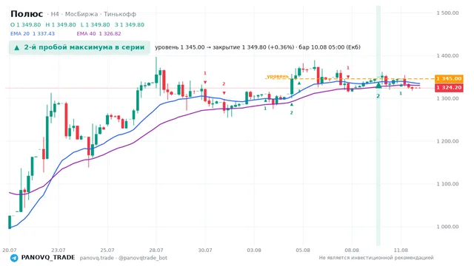
Task: Click the 1 000.00 price axis label
Action: tap(447, 227)
